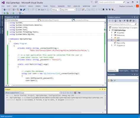The image size is (140, 118).
Task: Toggle auto-hide pin on Solution Explorer panel
Action: (x=135, y=17)
